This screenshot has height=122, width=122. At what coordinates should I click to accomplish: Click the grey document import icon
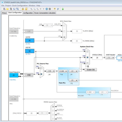11,9
